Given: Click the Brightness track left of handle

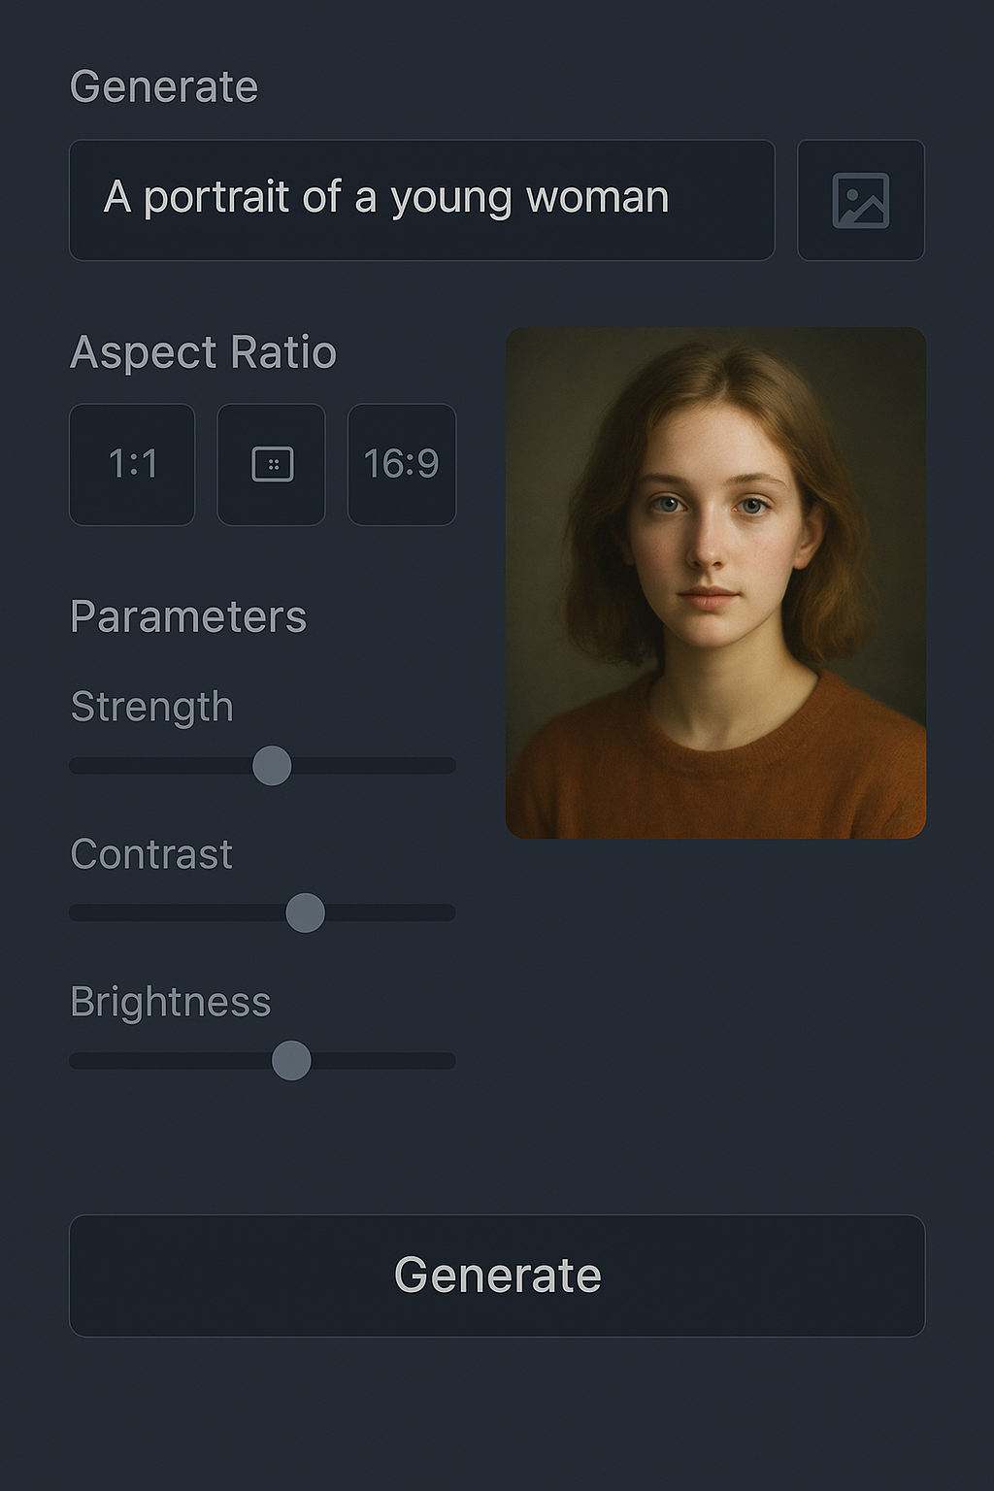Looking at the screenshot, I should (x=171, y=1061).
